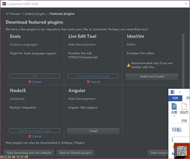Image resolution: width=190 pixels, height=159 pixels.
Task: Click the NodeJS plugin title
Action: [18, 91]
